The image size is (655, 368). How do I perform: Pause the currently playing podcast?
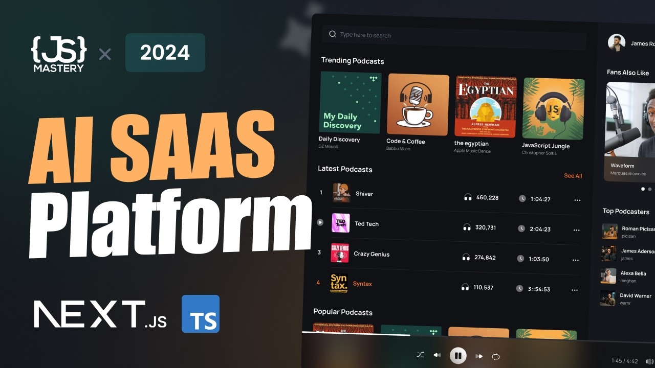[458, 355]
